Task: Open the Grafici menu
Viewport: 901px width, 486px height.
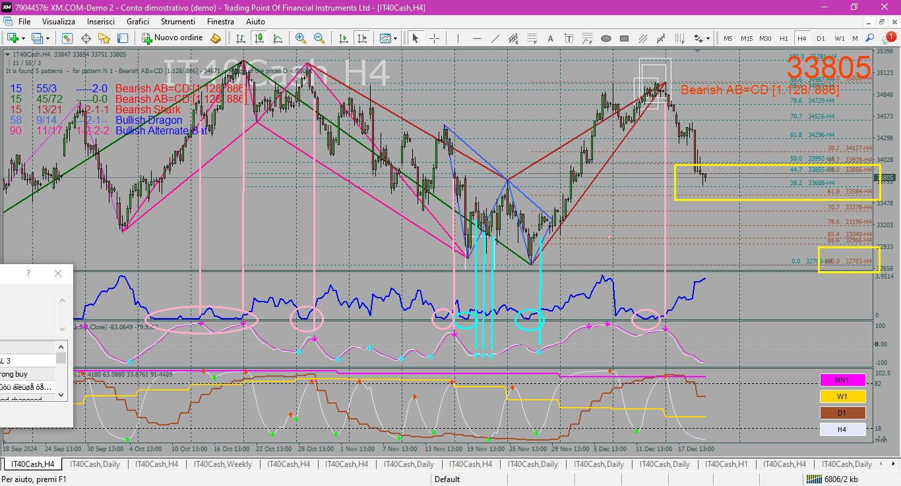Action: 138,22
